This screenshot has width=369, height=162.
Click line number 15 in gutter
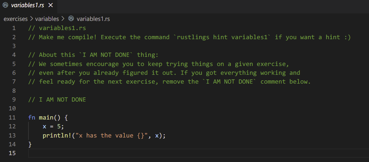click(x=12, y=153)
